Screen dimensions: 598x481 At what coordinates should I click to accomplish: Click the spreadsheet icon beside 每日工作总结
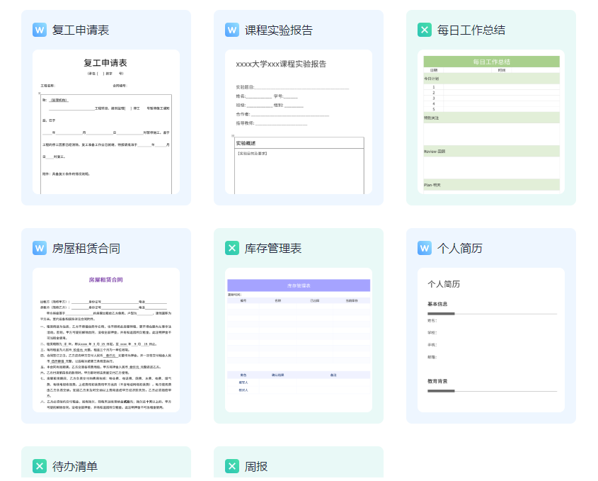click(x=425, y=30)
